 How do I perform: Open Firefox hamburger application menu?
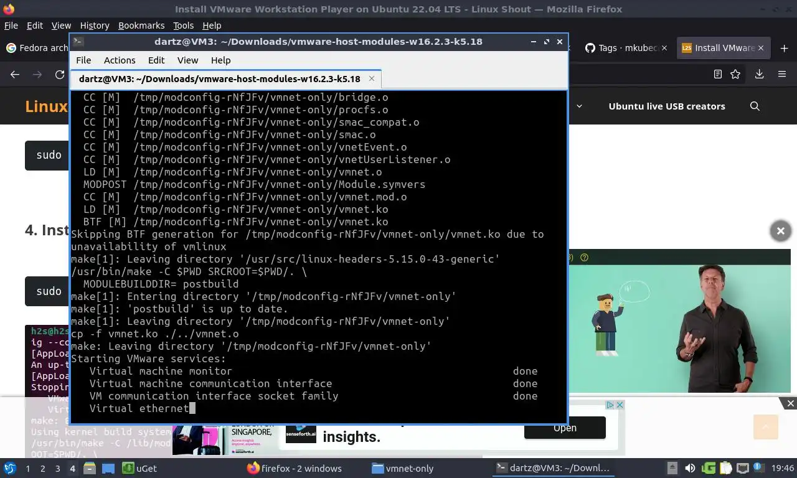782,74
